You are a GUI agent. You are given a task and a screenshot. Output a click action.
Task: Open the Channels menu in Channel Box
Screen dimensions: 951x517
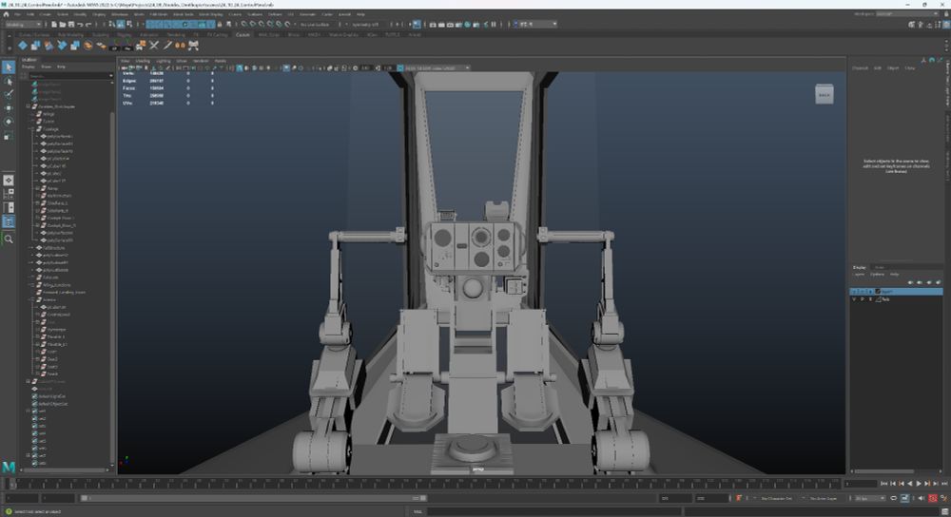860,67
